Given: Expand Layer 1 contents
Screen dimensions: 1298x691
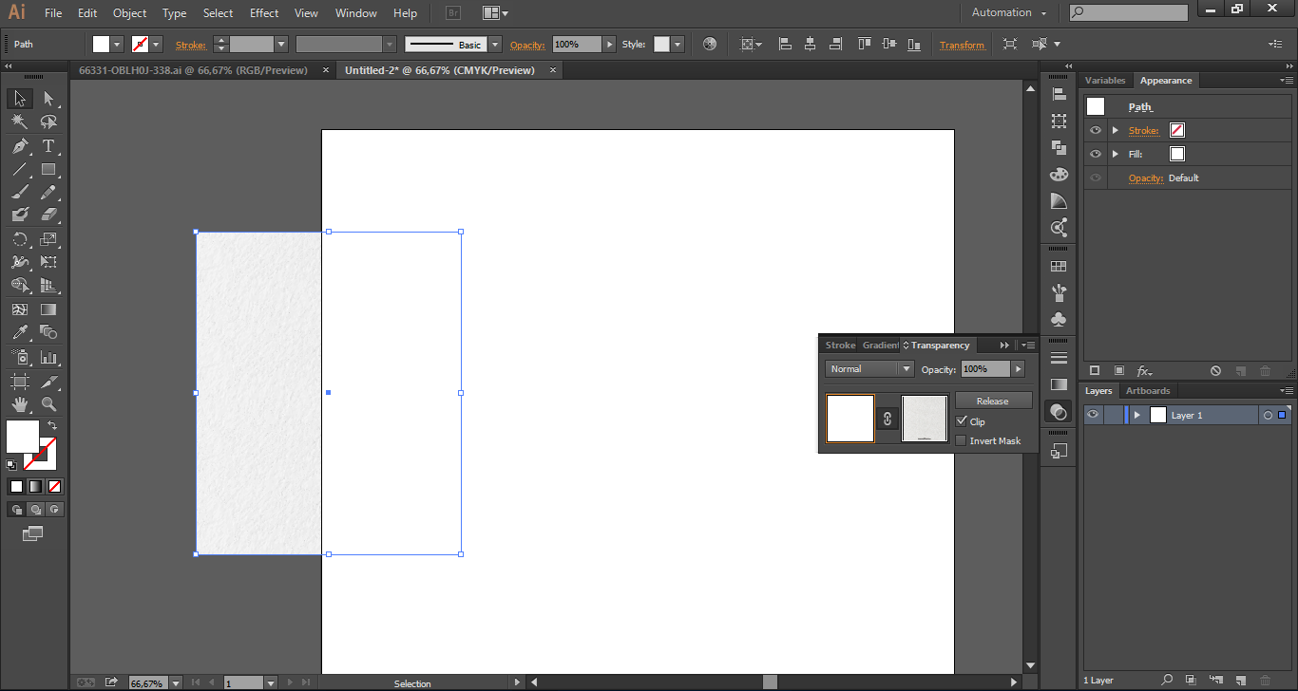Looking at the screenshot, I should click(1136, 415).
